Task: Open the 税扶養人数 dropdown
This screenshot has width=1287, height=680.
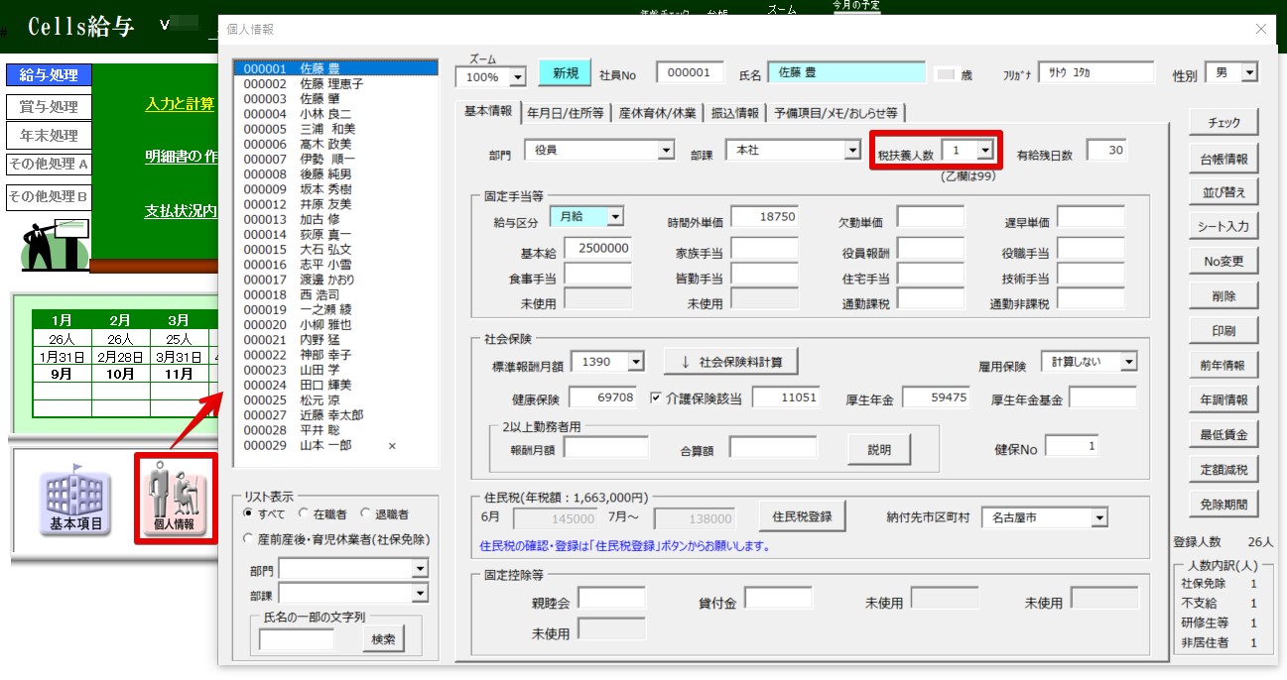Action: pos(984,150)
